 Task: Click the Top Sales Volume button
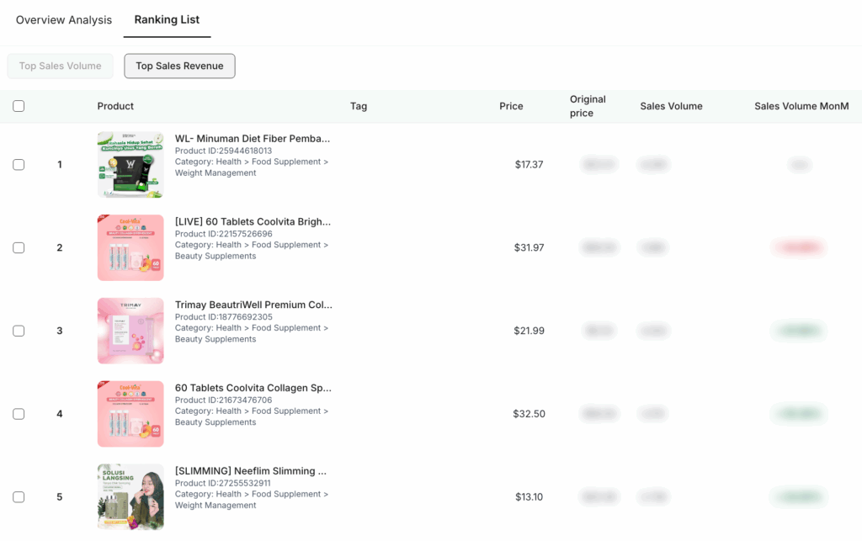tap(61, 66)
